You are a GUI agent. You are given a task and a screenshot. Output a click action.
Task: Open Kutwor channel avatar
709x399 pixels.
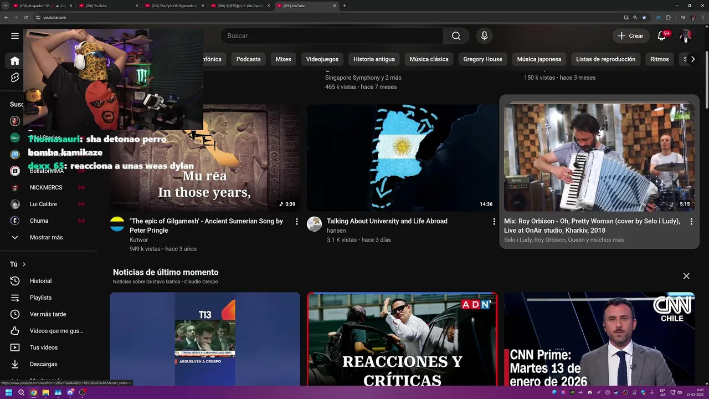pyautogui.click(x=117, y=224)
